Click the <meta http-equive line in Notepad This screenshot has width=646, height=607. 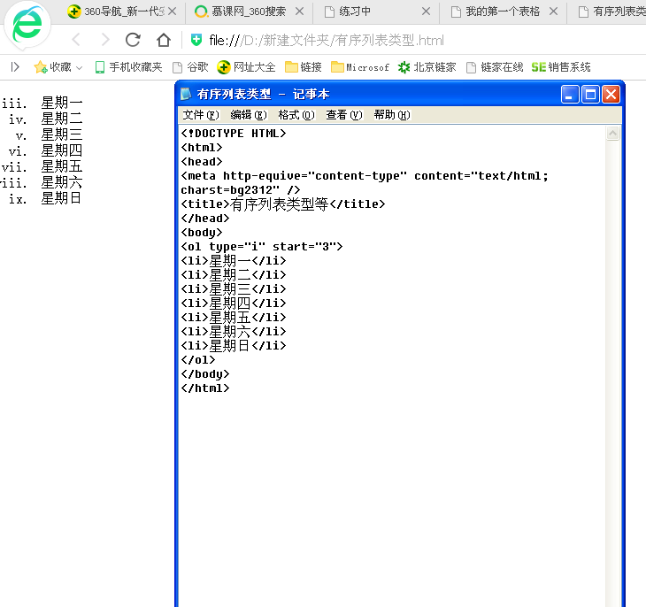pyautogui.click(x=365, y=176)
